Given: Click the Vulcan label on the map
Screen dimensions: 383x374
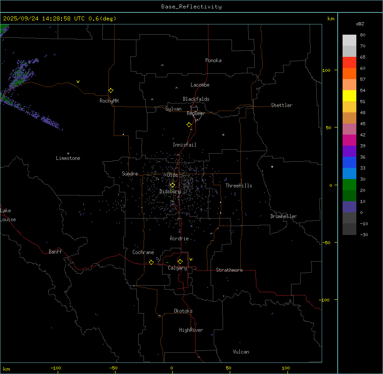Looking at the screenshot, I should pos(241,352).
